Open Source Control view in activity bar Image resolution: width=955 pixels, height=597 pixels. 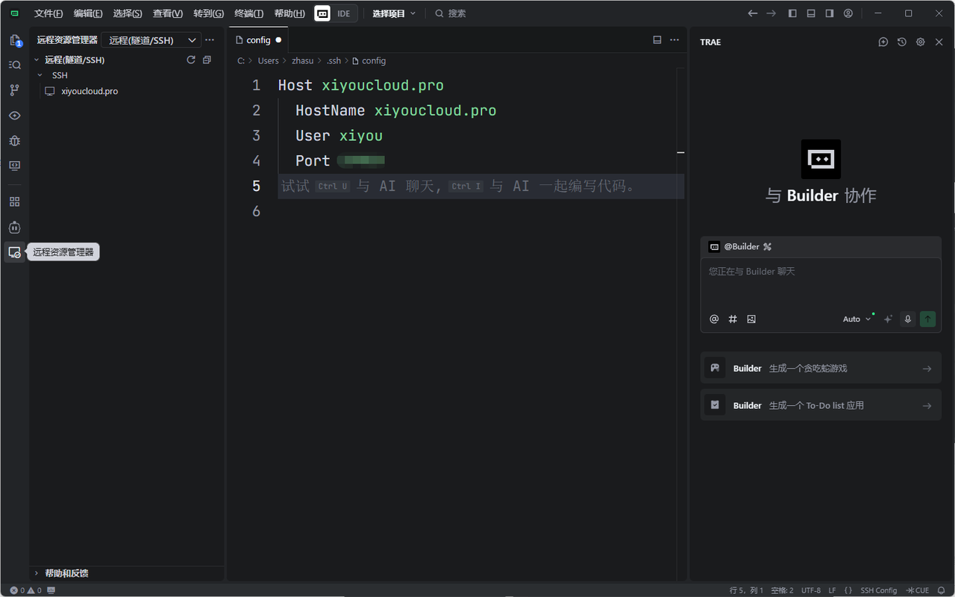click(x=14, y=90)
